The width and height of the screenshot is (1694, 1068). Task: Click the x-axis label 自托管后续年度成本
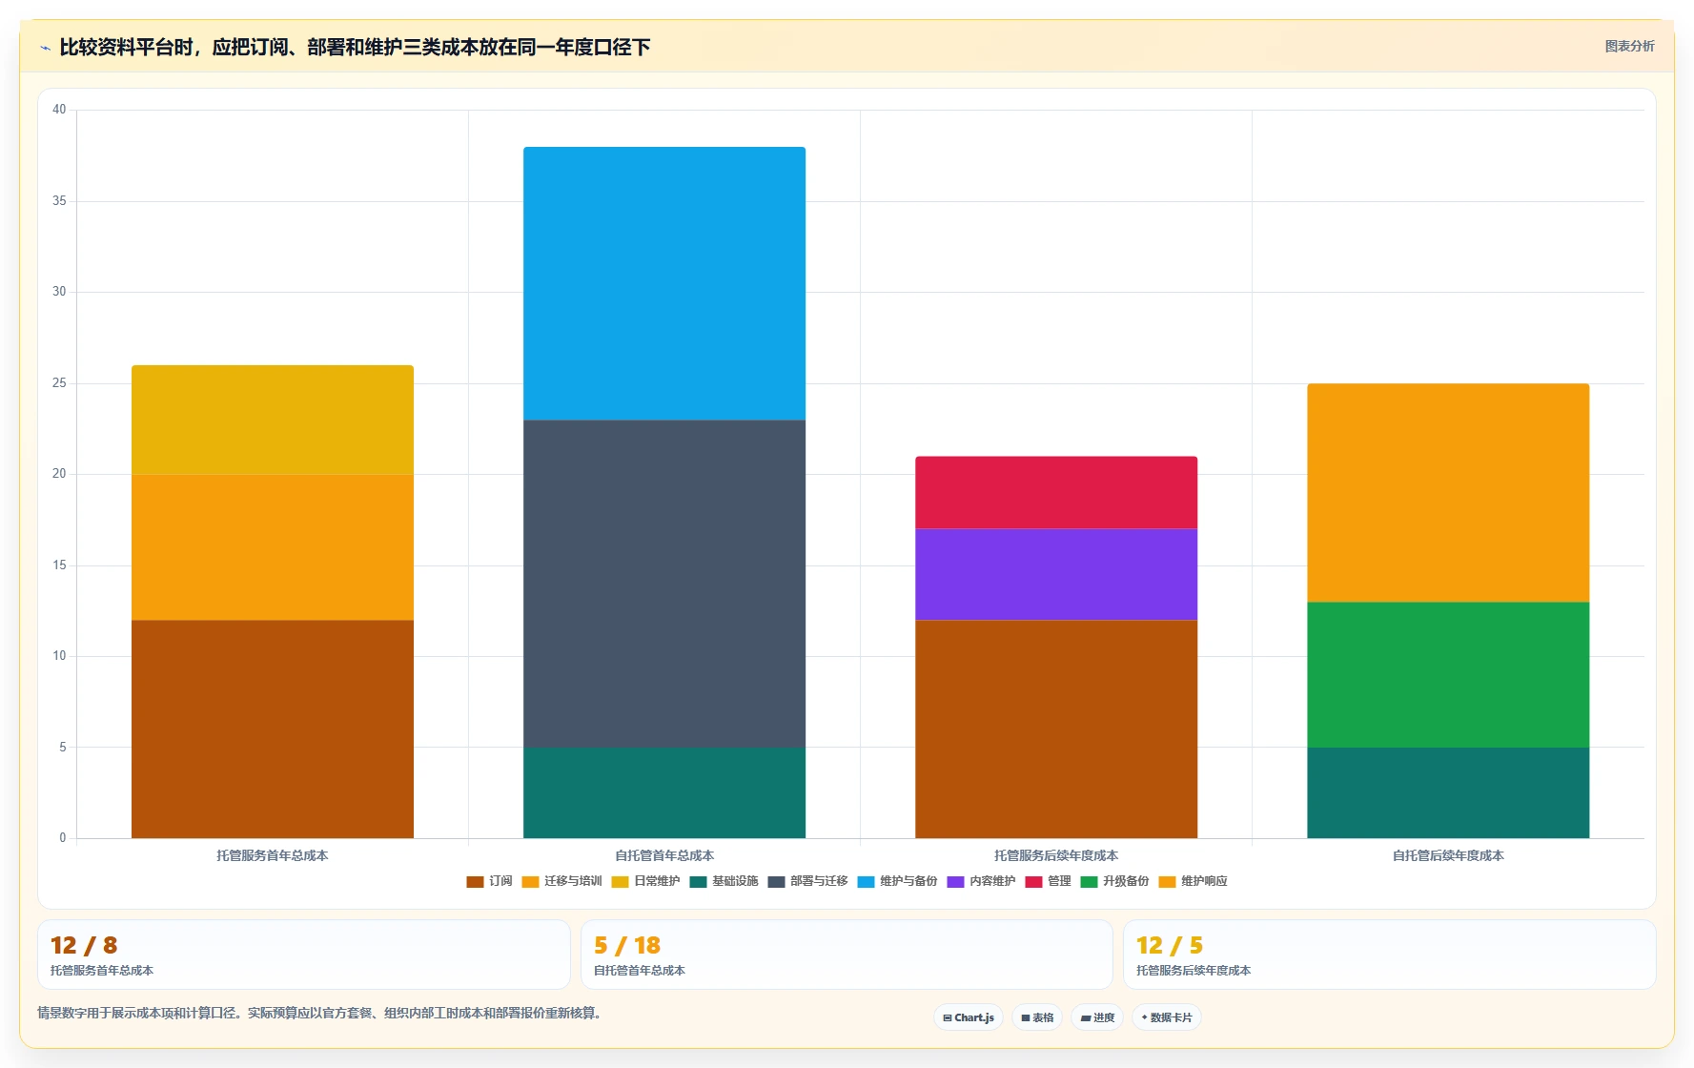click(1448, 855)
